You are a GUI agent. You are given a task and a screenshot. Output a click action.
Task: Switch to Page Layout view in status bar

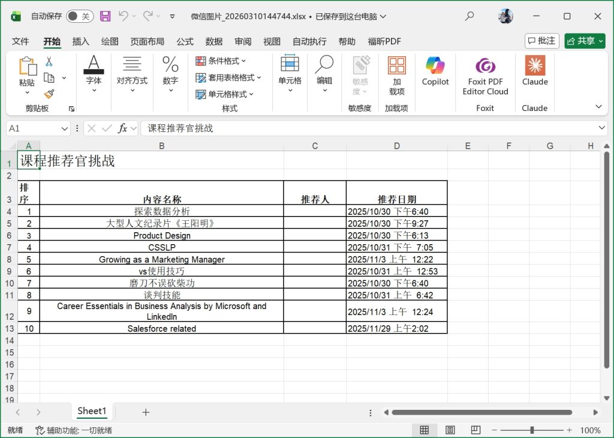450,430
